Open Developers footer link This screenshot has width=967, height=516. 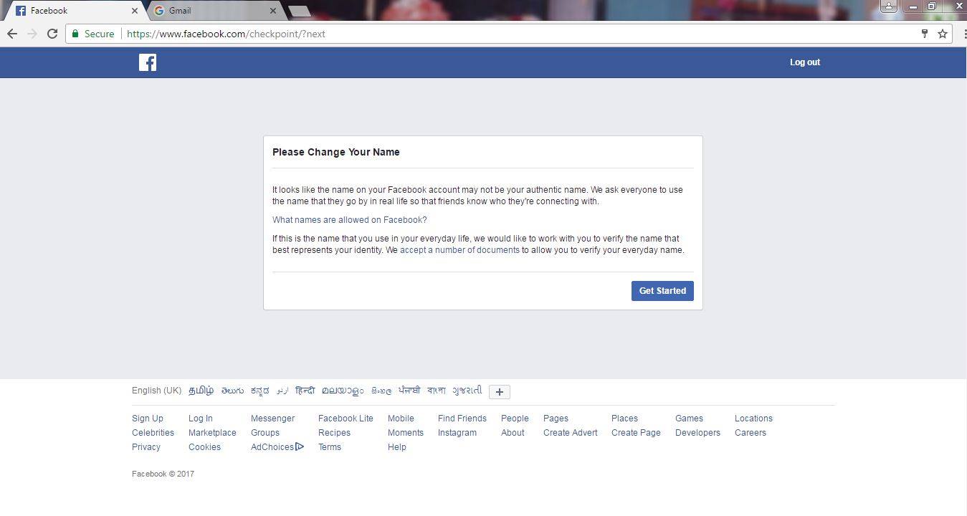pyautogui.click(x=697, y=433)
